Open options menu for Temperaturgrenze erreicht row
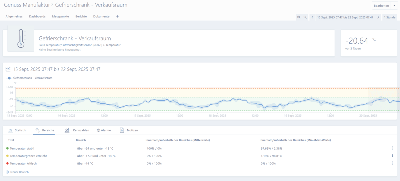The width and height of the screenshot is (400, 181). click(392, 156)
